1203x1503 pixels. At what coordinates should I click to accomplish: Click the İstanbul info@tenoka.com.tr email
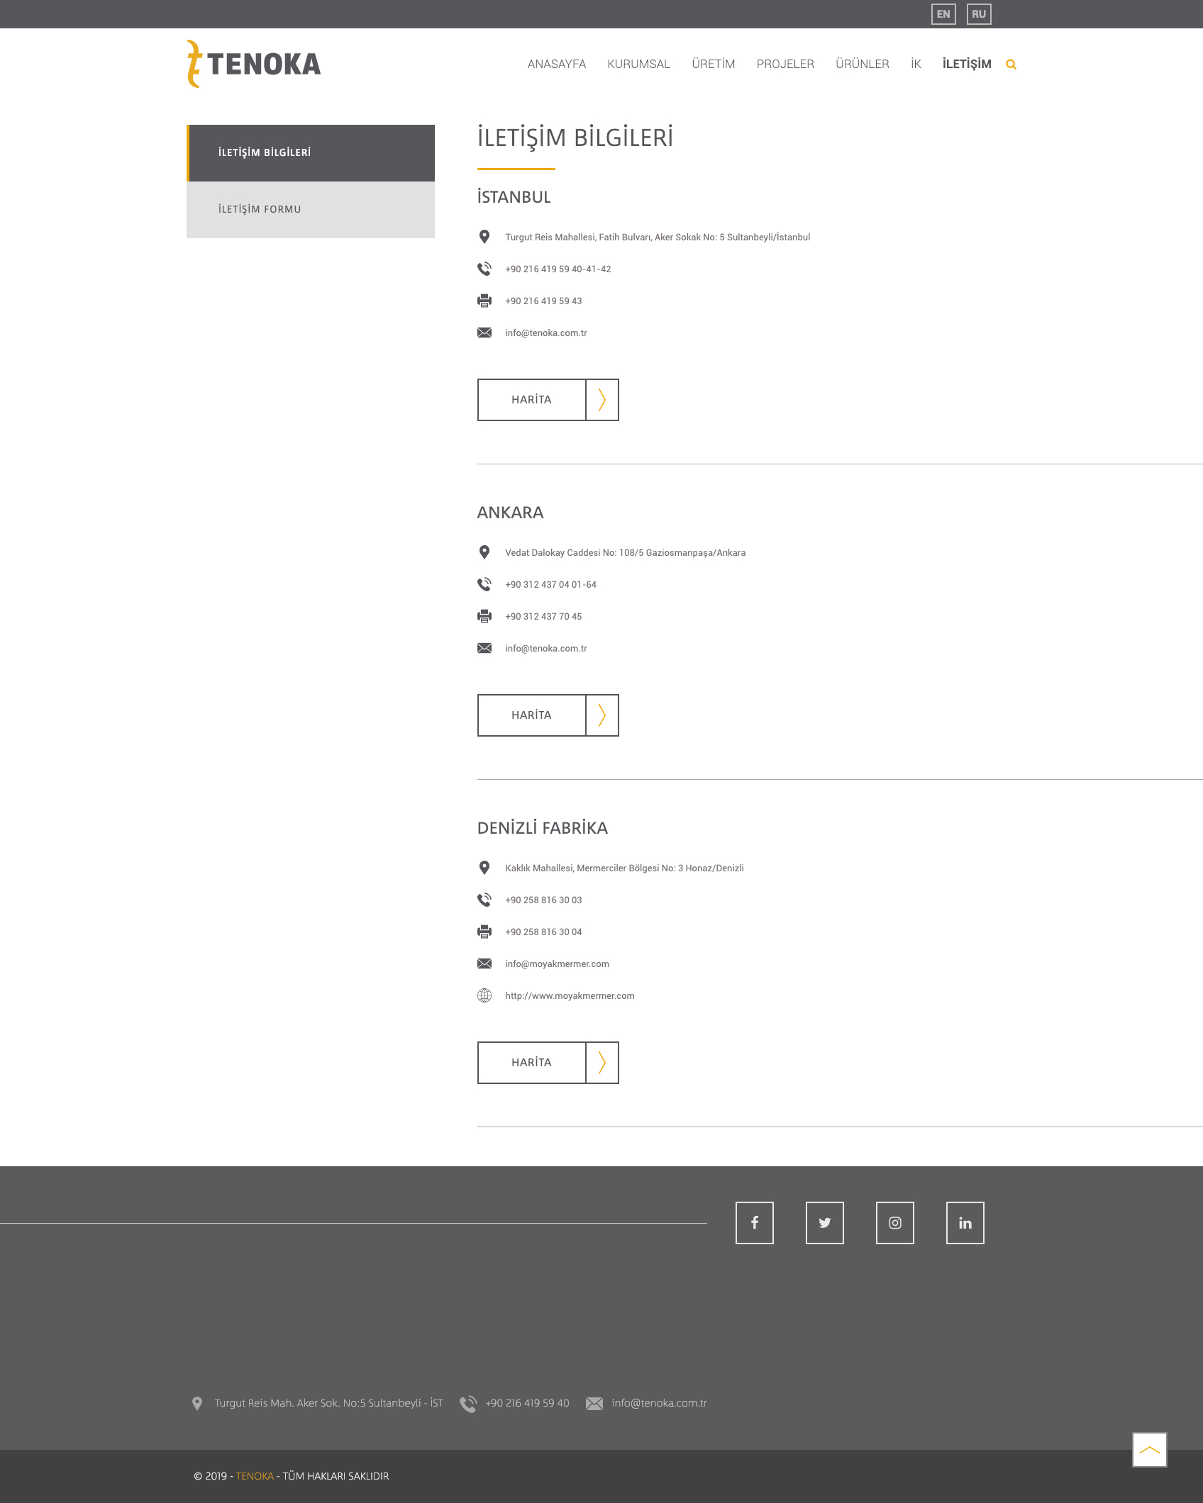[x=546, y=333]
